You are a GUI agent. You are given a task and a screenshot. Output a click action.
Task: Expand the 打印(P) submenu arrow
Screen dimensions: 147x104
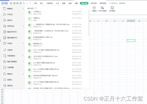(x=23, y=43)
